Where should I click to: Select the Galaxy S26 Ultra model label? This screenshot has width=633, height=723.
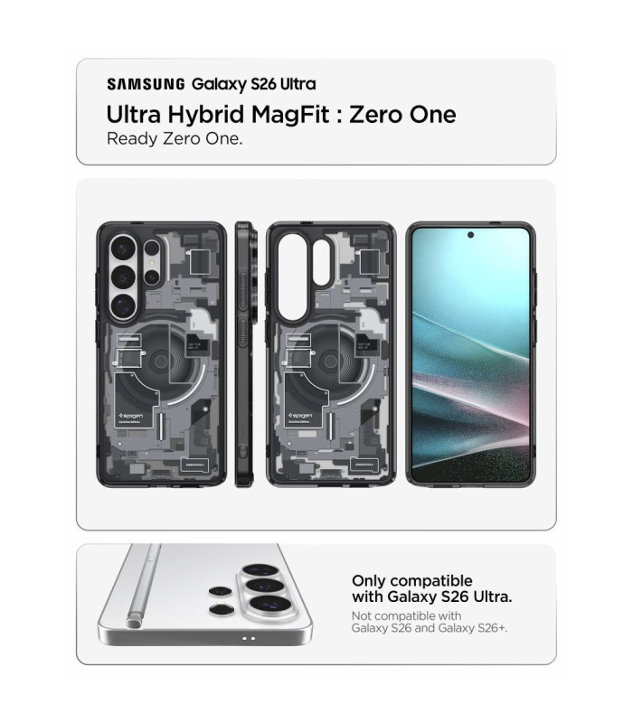(254, 84)
